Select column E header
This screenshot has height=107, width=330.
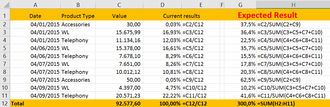(x=201, y=4)
